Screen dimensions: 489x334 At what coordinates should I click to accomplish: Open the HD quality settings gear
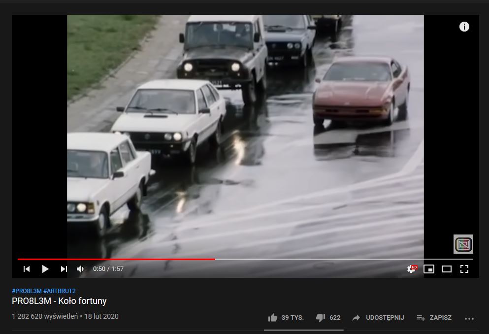412,269
